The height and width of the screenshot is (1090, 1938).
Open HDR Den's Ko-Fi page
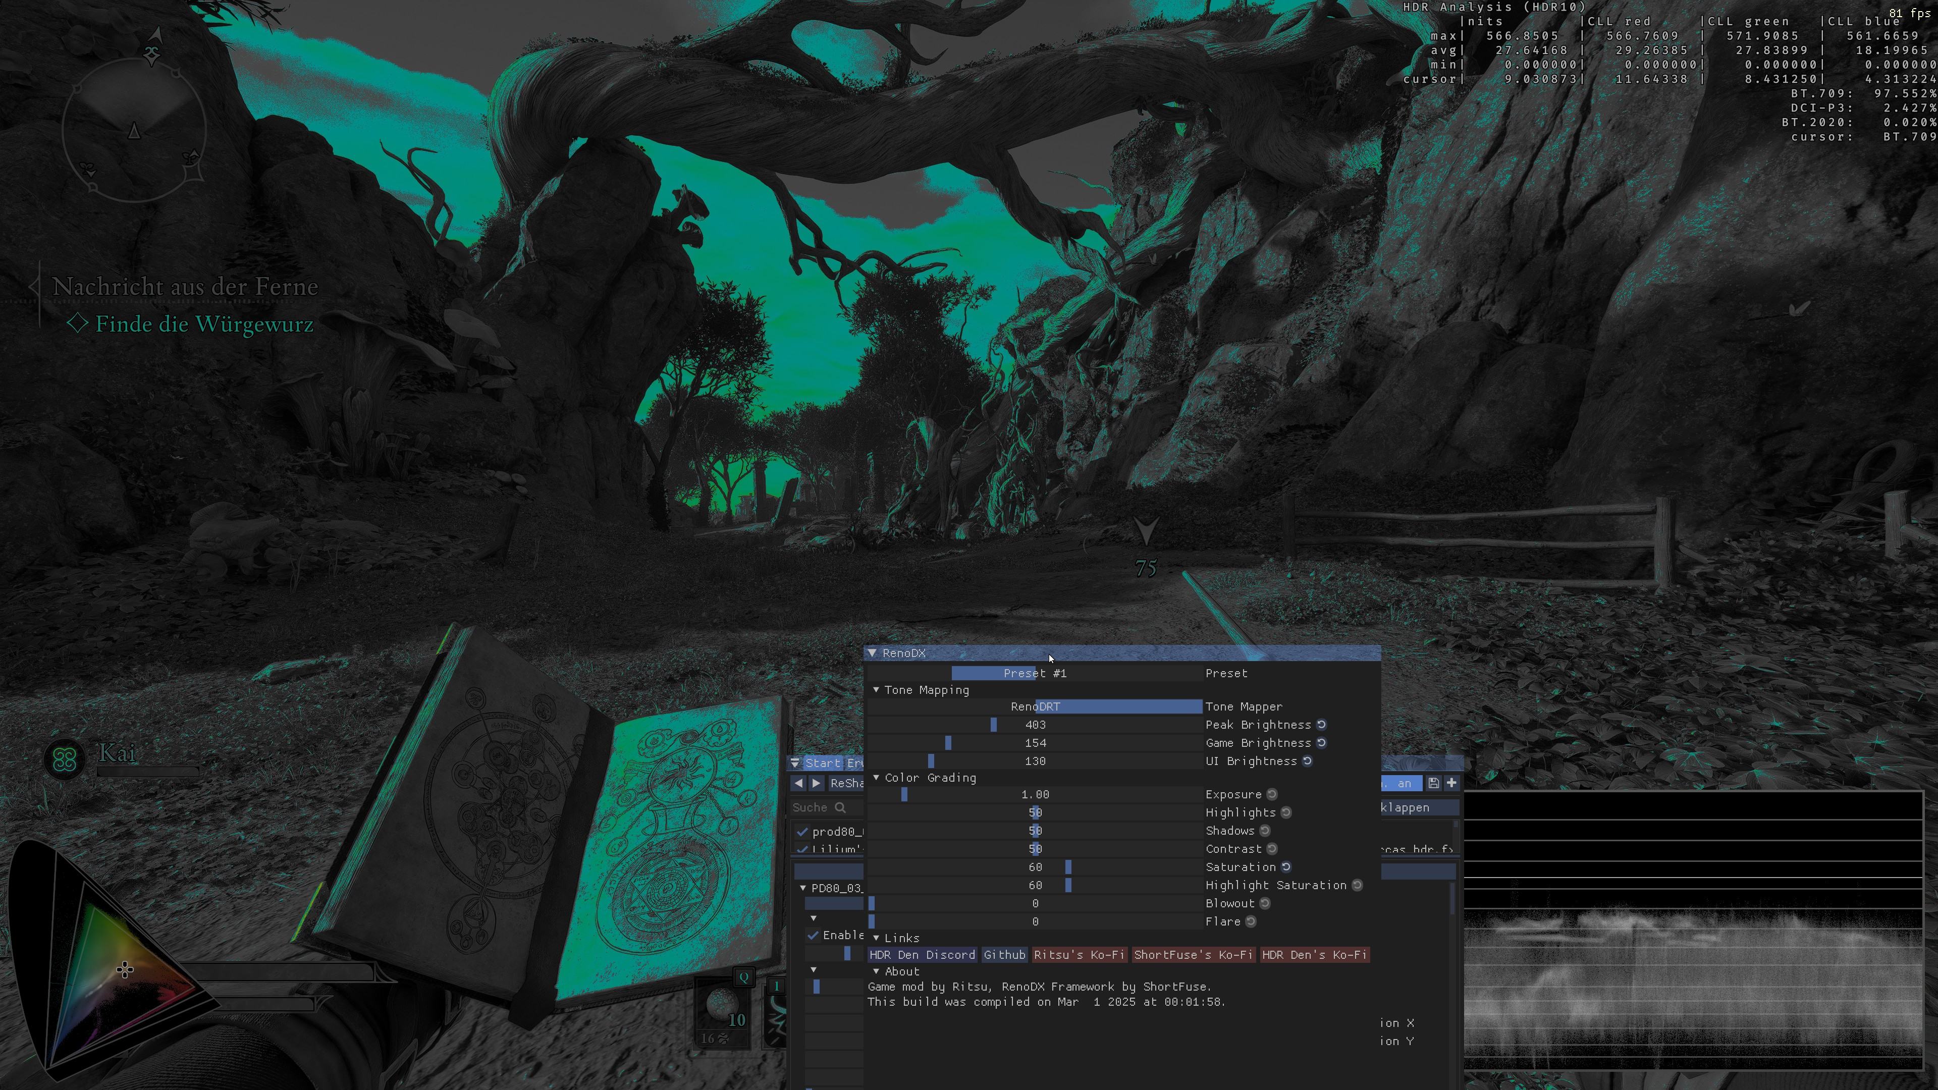[1314, 955]
